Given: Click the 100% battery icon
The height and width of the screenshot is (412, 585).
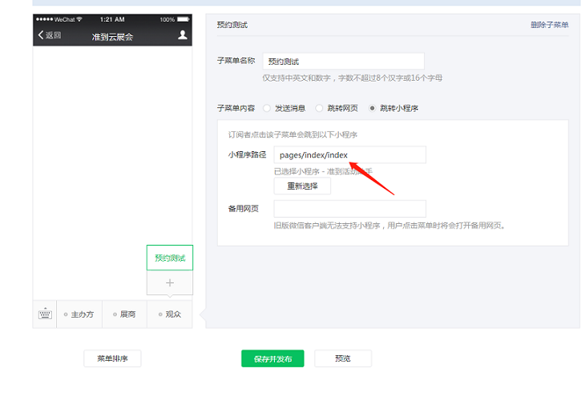Looking at the screenshot, I should (x=184, y=19).
